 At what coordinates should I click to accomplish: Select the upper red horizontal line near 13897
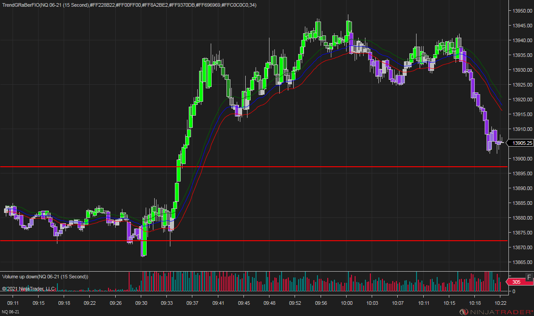pos(254,167)
